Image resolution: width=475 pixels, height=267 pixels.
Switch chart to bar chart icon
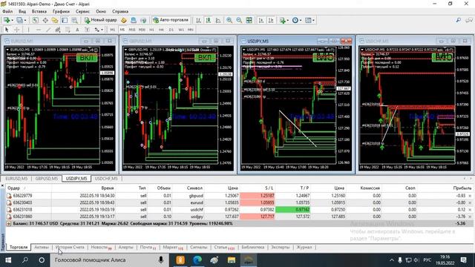coord(198,20)
